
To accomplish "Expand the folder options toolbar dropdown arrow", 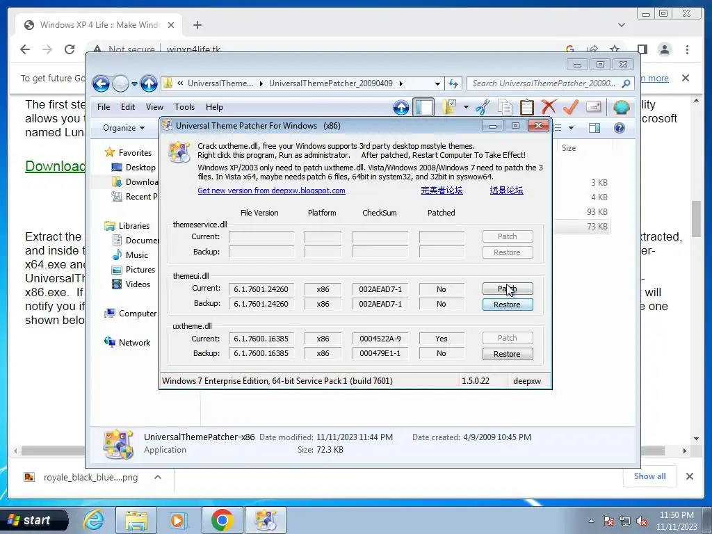I will coord(466,107).
